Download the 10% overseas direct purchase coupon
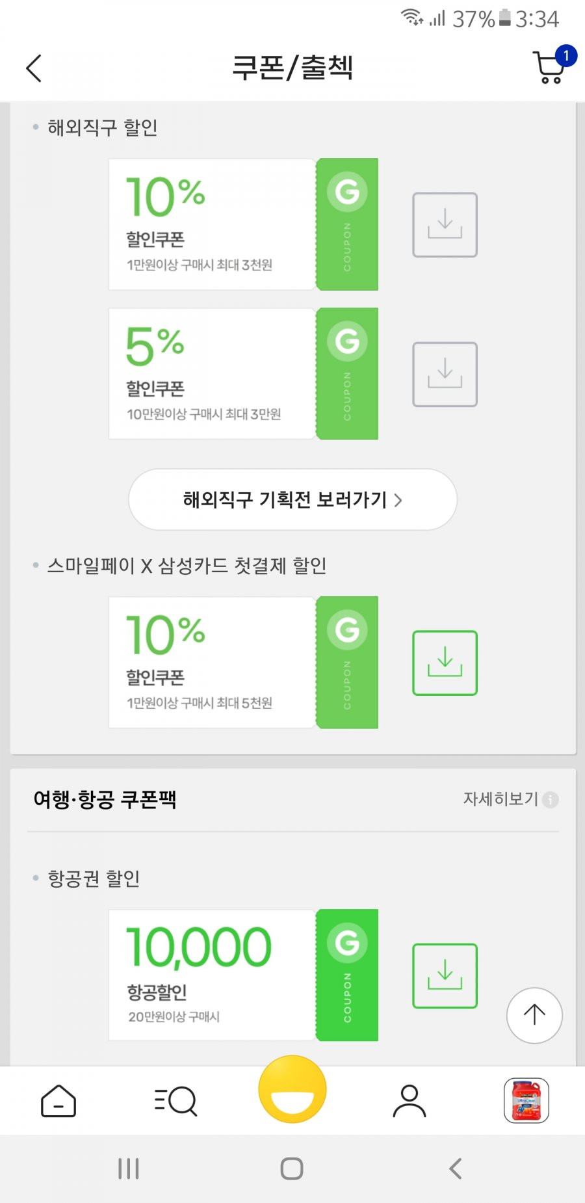The width and height of the screenshot is (585, 1203). point(445,224)
